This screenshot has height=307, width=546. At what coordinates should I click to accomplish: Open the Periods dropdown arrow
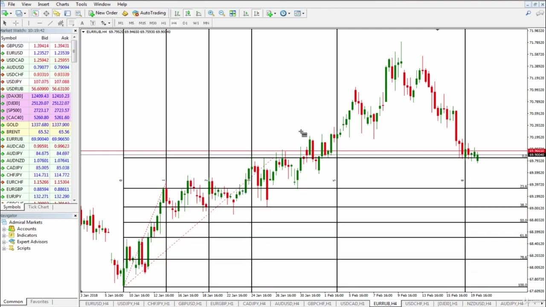pyautogui.click(x=289, y=13)
